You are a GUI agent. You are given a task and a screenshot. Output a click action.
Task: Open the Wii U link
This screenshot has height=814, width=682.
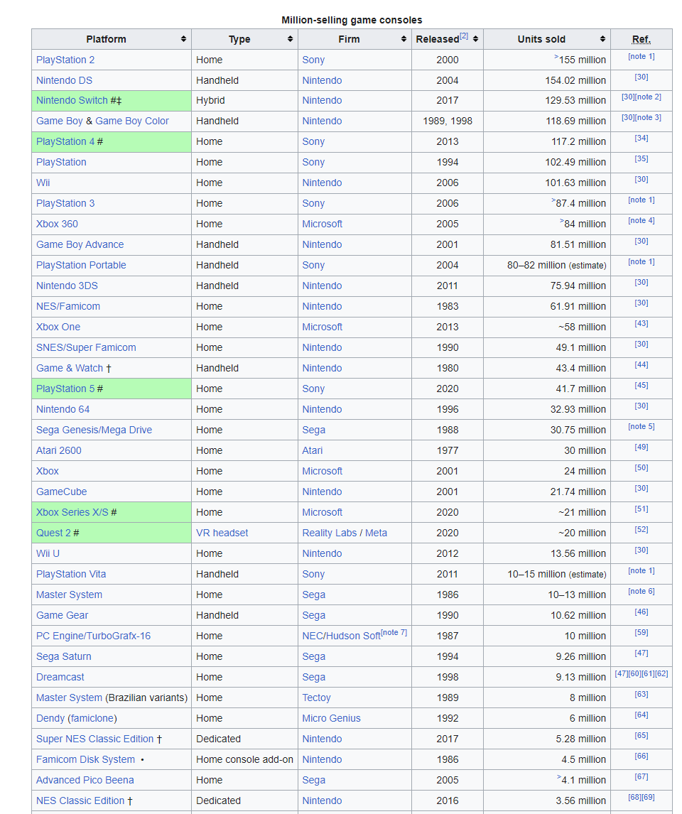click(48, 553)
